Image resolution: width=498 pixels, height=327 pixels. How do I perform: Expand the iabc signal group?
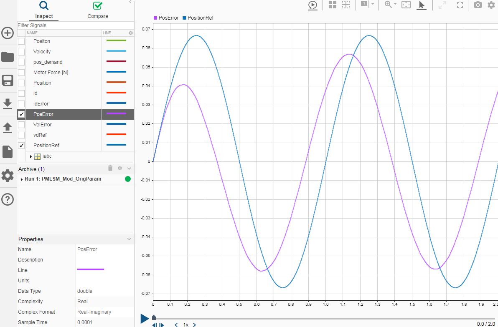click(x=31, y=156)
